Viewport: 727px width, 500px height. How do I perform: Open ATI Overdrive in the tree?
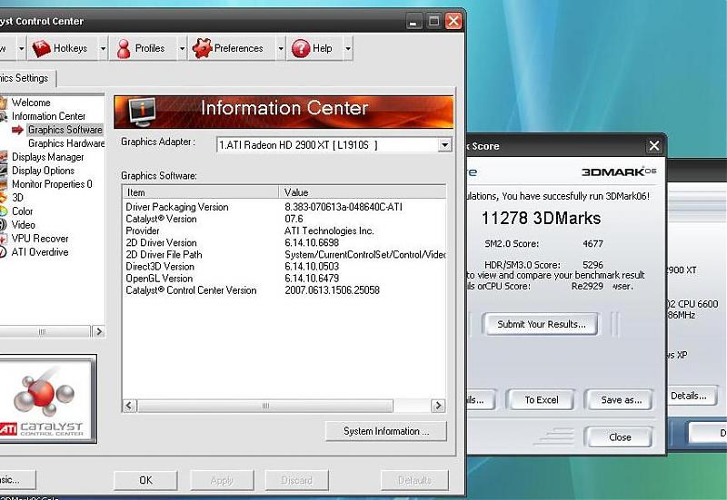coord(40,252)
